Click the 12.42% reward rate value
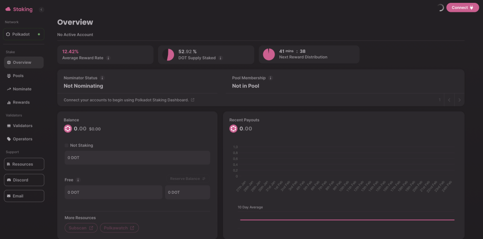The width and height of the screenshot is (483, 239). pyautogui.click(x=70, y=51)
